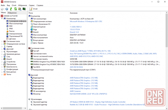Collapse the Компьютер tree node

[2, 18]
